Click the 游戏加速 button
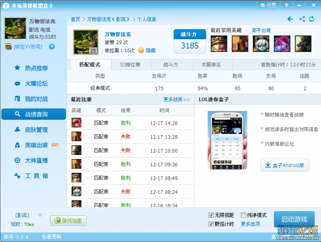 (68, 220)
